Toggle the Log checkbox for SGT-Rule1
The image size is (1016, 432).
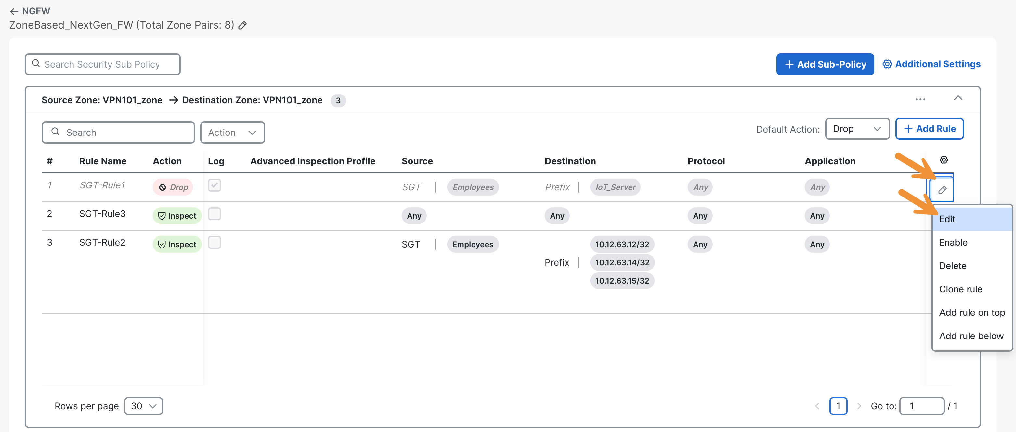(214, 185)
